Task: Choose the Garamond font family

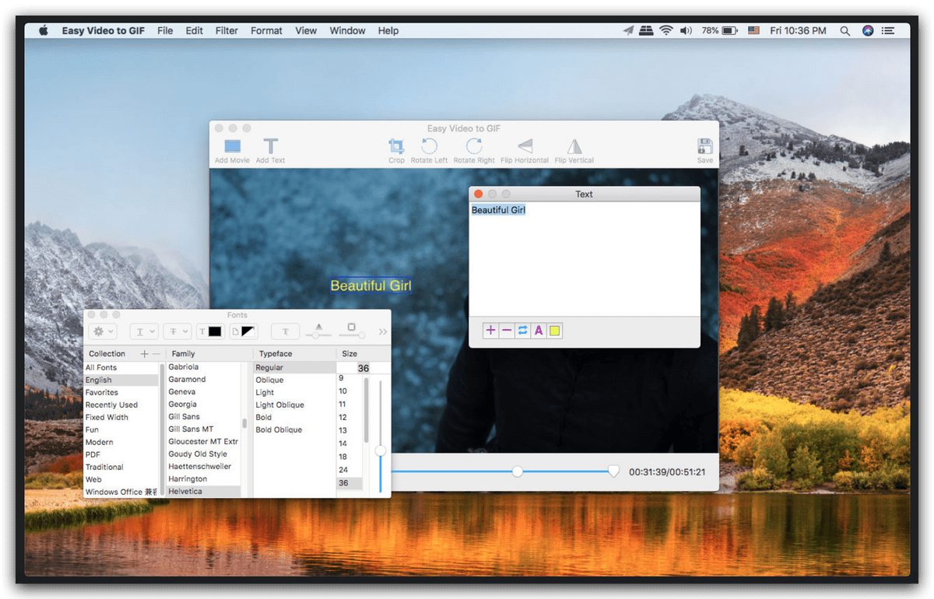Action: (x=204, y=379)
